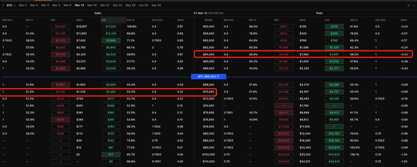The height and width of the screenshot is (167, 417).
Task: Select the $1,542 put bid on $64,000 strike
Action: tap(284, 54)
